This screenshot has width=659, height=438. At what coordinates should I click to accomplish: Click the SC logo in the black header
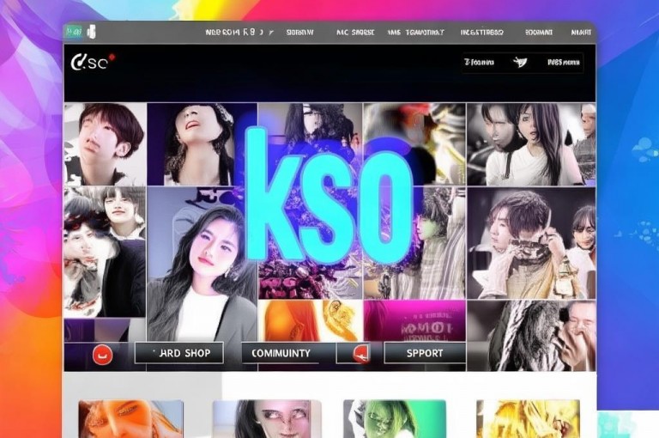[x=93, y=63]
